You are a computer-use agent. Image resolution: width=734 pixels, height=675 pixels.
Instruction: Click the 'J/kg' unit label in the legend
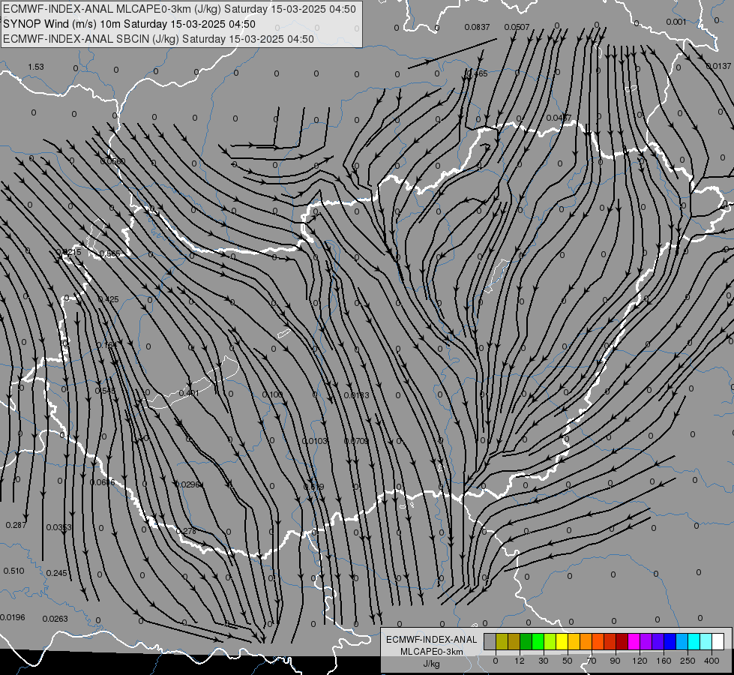point(432,664)
